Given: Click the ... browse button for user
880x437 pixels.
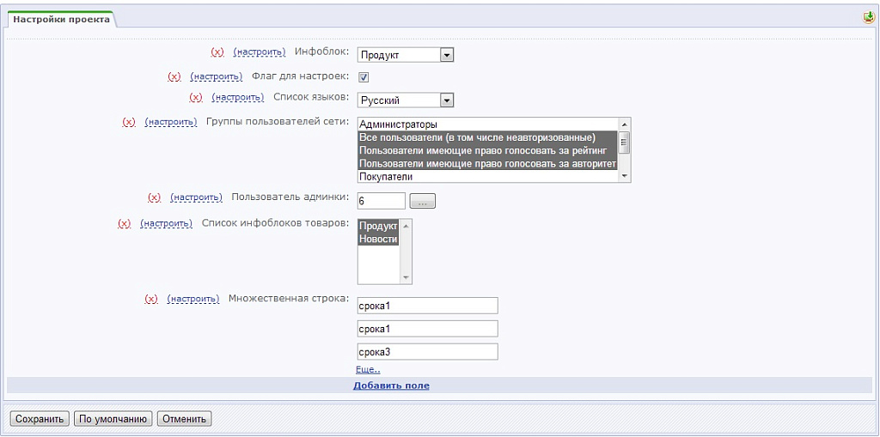Looking at the screenshot, I should point(423,202).
